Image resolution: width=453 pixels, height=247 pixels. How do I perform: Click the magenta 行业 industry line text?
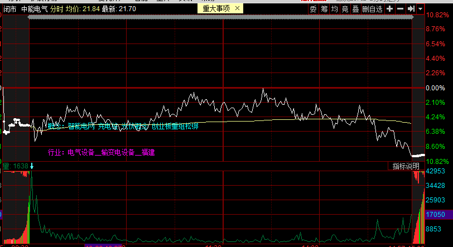[101, 152]
